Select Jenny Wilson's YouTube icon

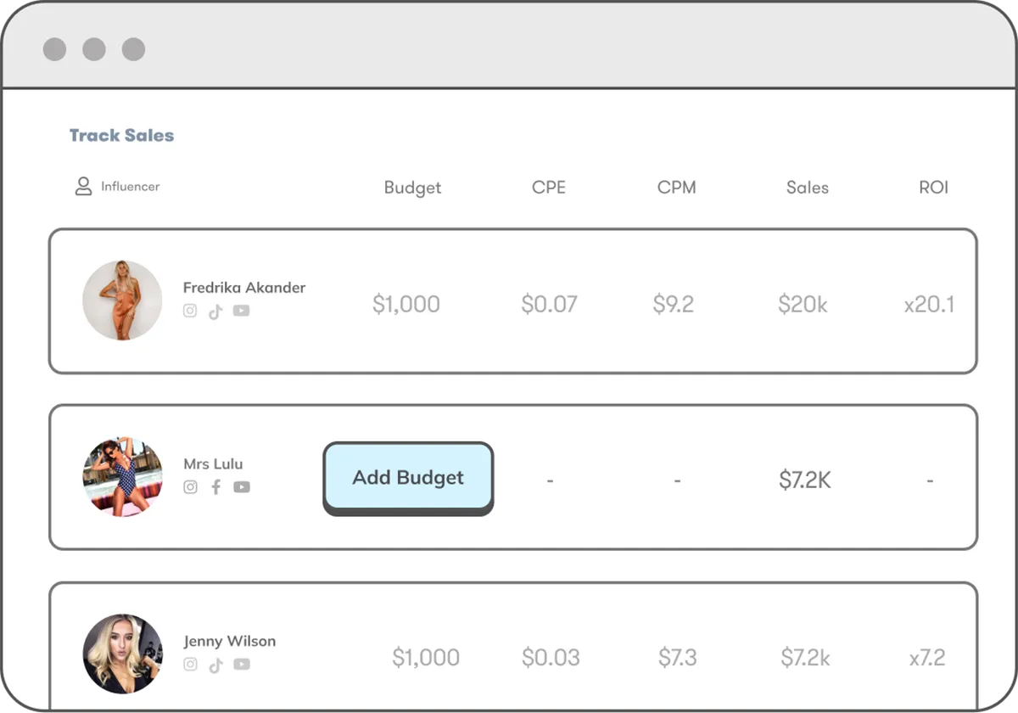coord(242,665)
